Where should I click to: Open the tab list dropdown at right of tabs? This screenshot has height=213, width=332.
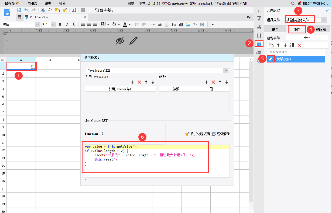(x=249, y=17)
